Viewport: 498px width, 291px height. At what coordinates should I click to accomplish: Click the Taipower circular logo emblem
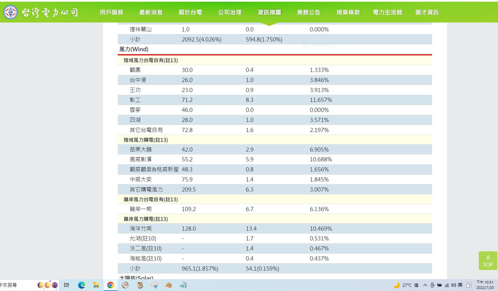[x=11, y=12]
